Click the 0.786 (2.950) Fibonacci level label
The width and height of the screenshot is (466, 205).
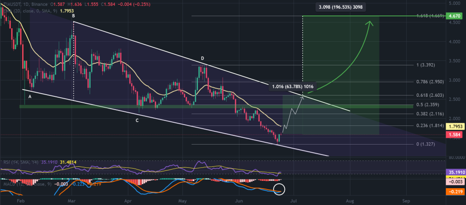point(431,81)
